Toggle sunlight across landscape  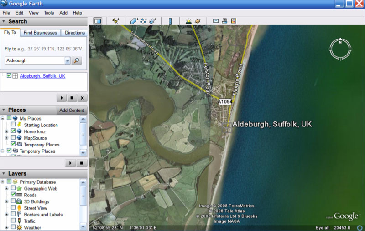tap(188, 21)
